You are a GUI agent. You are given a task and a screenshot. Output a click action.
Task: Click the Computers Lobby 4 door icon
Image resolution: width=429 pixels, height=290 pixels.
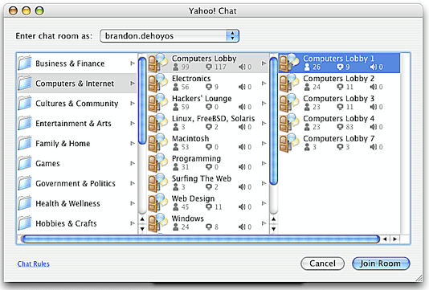point(289,123)
